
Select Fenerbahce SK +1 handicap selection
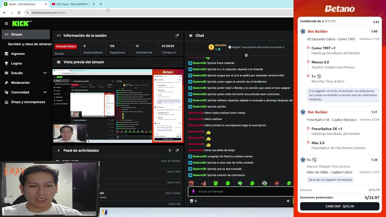click(327, 129)
